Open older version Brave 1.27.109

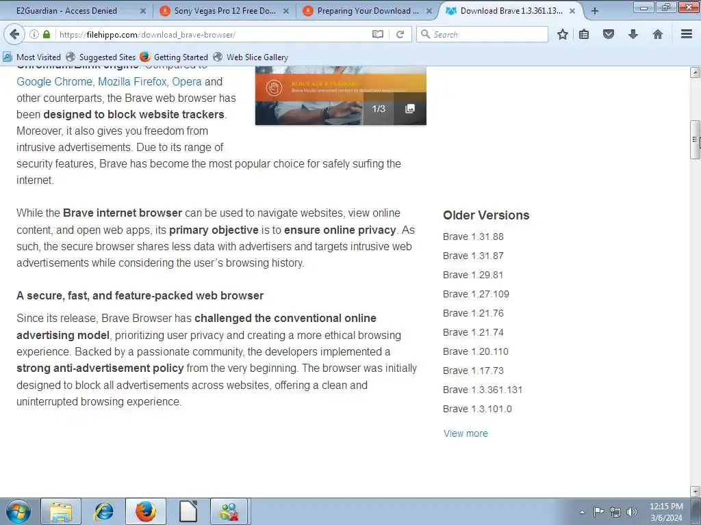(x=476, y=294)
